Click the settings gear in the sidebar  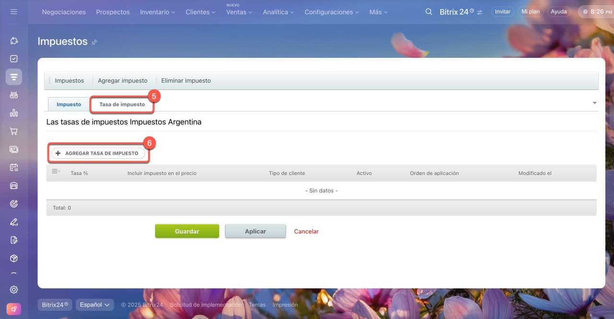(x=14, y=289)
